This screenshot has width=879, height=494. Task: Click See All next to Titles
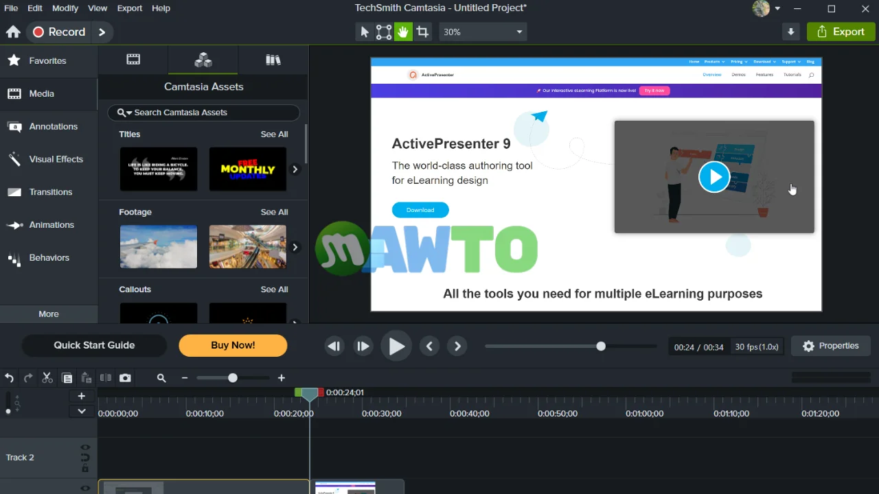click(274, 134)
